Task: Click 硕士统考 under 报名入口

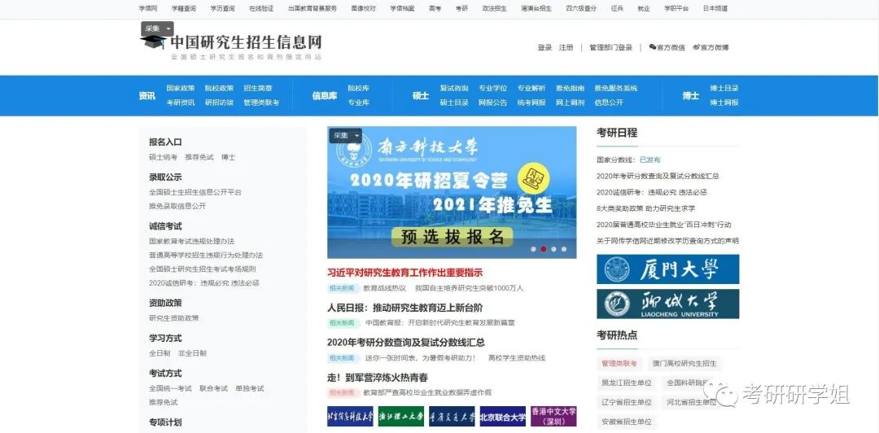Action: coord(163,158)
